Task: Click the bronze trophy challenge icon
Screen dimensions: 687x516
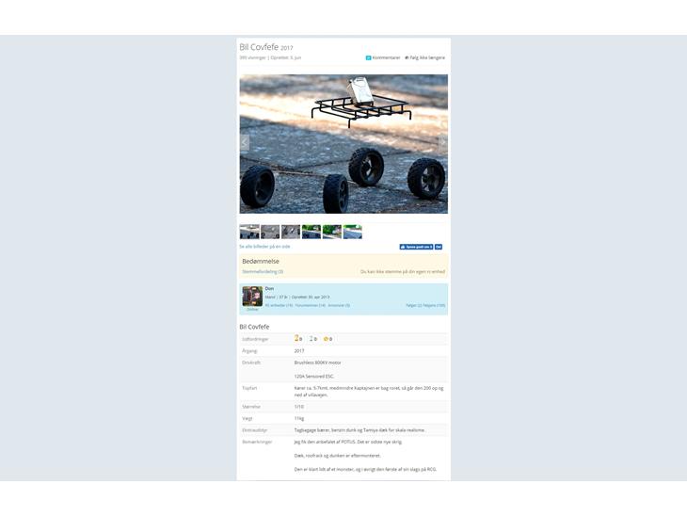Action: 326,339
